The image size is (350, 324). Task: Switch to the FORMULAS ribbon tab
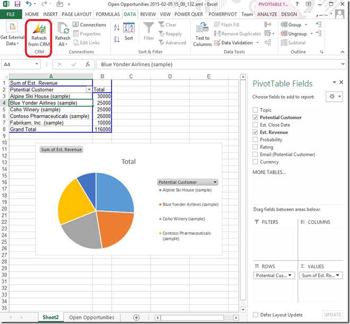coord(108,14)
